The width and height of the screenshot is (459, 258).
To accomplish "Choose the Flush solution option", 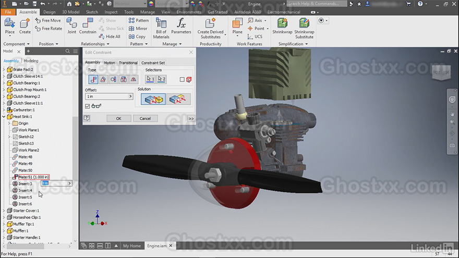I will 178,99.
